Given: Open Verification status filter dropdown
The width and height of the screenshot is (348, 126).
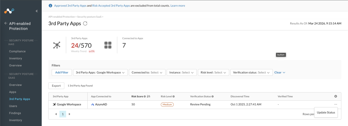Looking at the screenshot, I should pos(251,72).
